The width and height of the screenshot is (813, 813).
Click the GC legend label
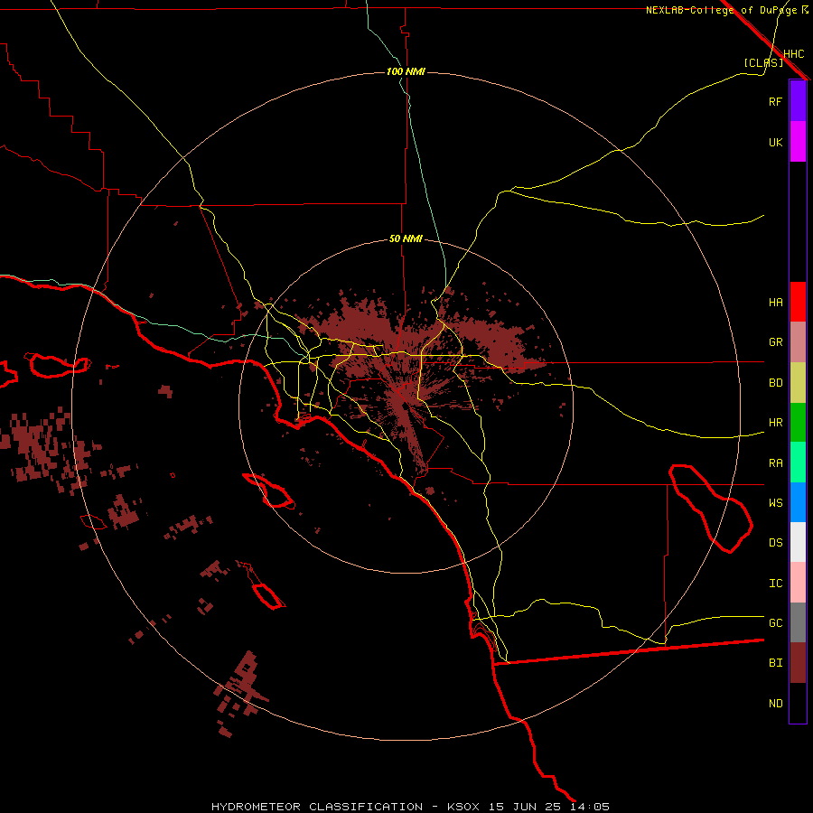point(775,623)
